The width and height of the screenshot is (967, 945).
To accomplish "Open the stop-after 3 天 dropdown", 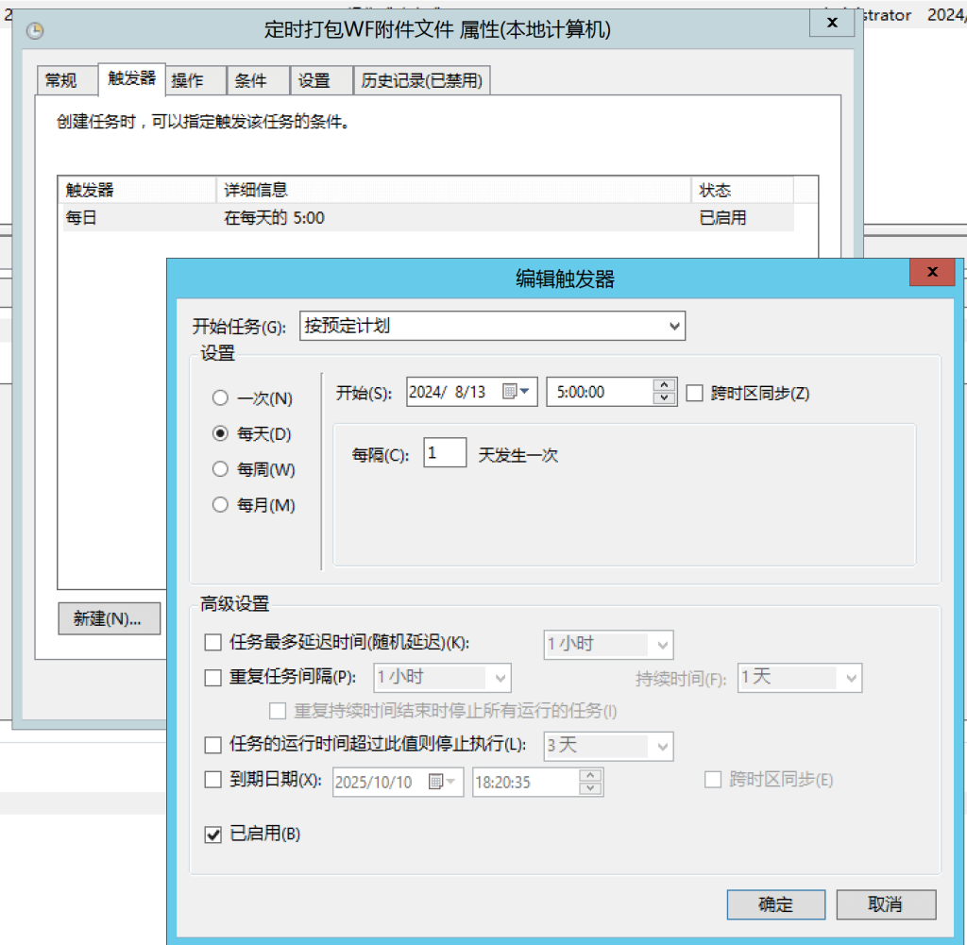I will (608, 746).
